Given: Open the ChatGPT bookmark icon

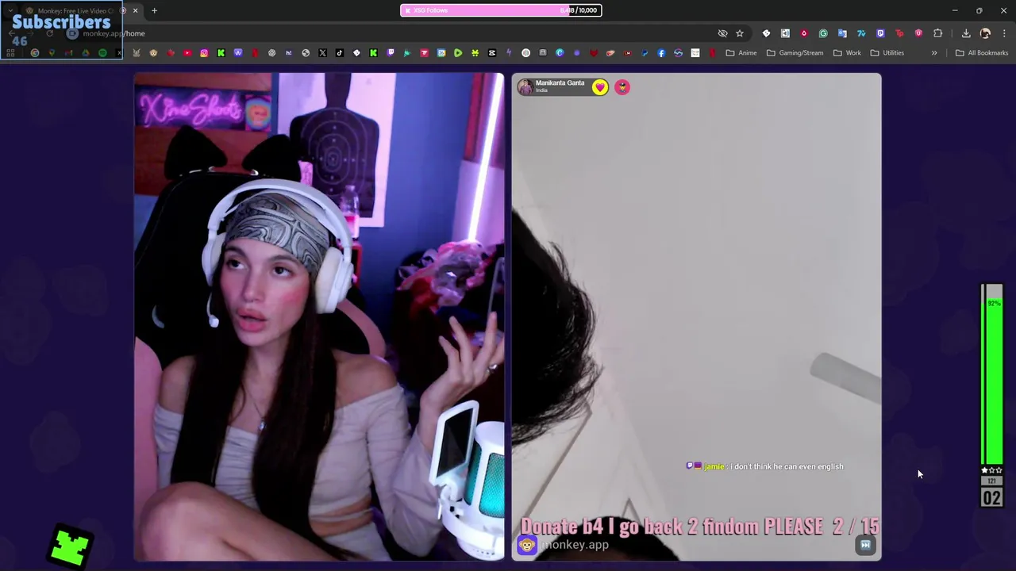Looking at the screenshot, I should 271,53.
